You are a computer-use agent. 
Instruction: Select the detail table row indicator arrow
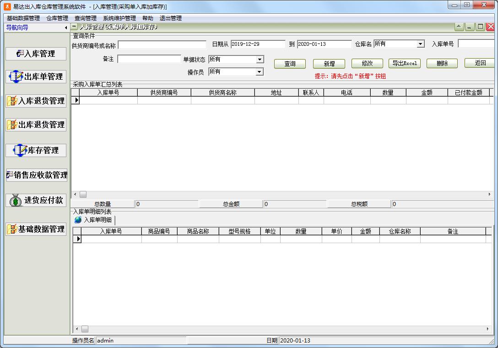[77, 239]
